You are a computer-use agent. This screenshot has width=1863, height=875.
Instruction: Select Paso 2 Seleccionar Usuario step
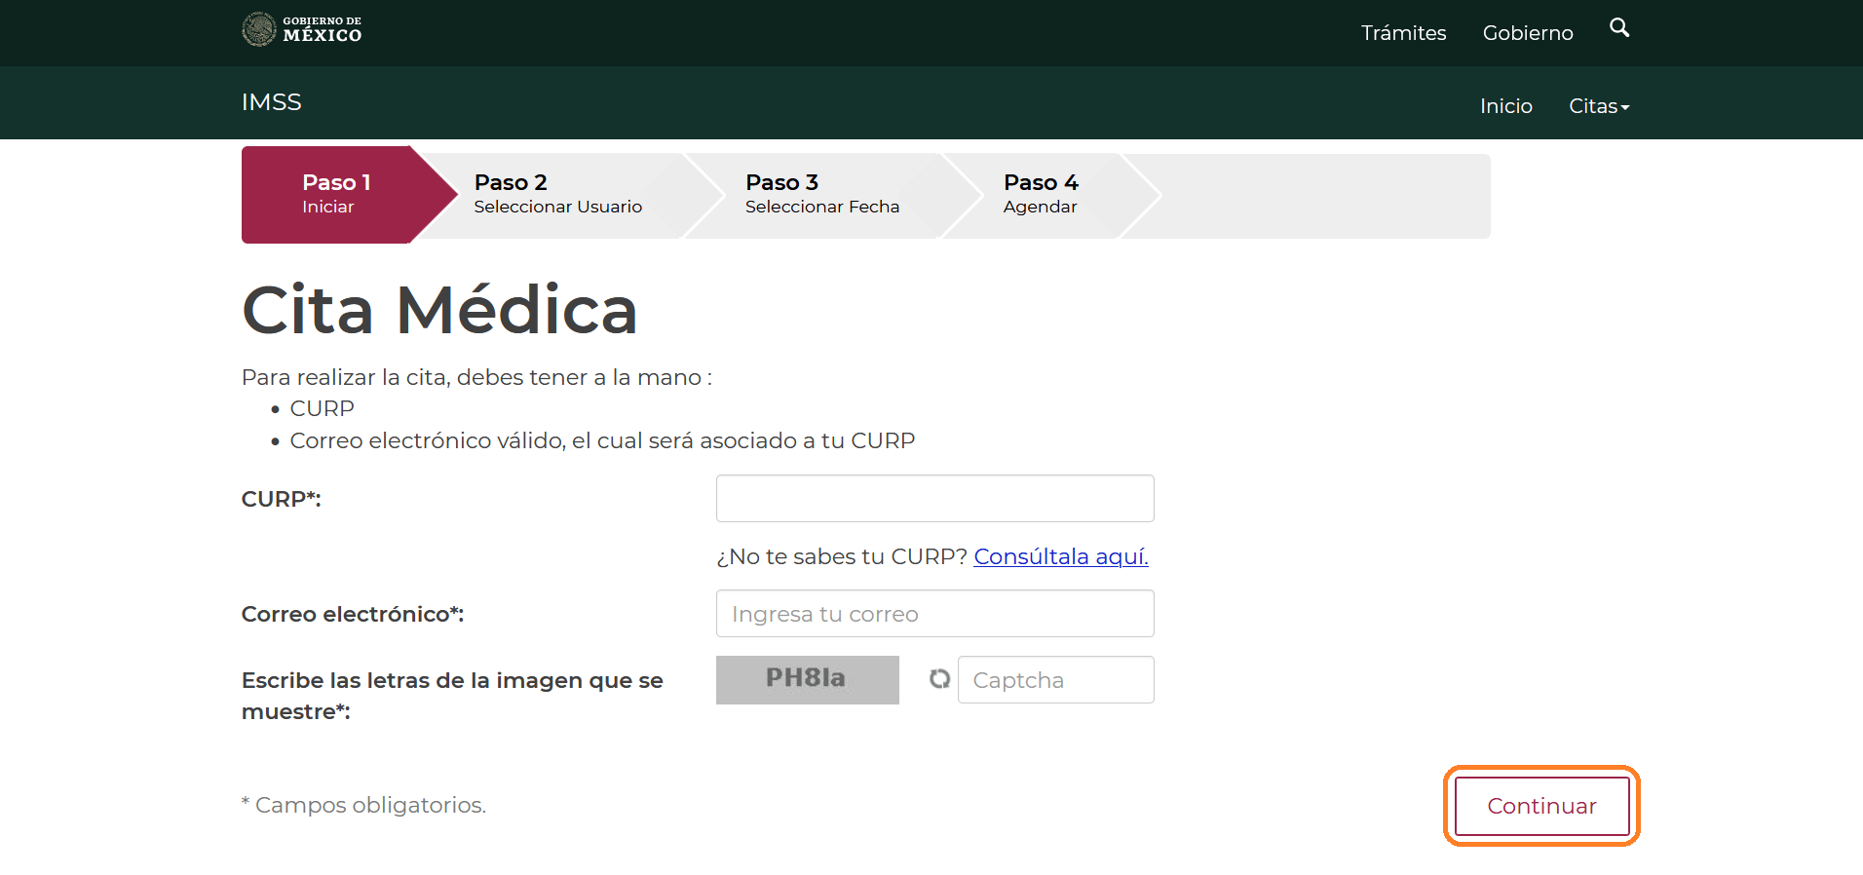[x=558, y=194]
